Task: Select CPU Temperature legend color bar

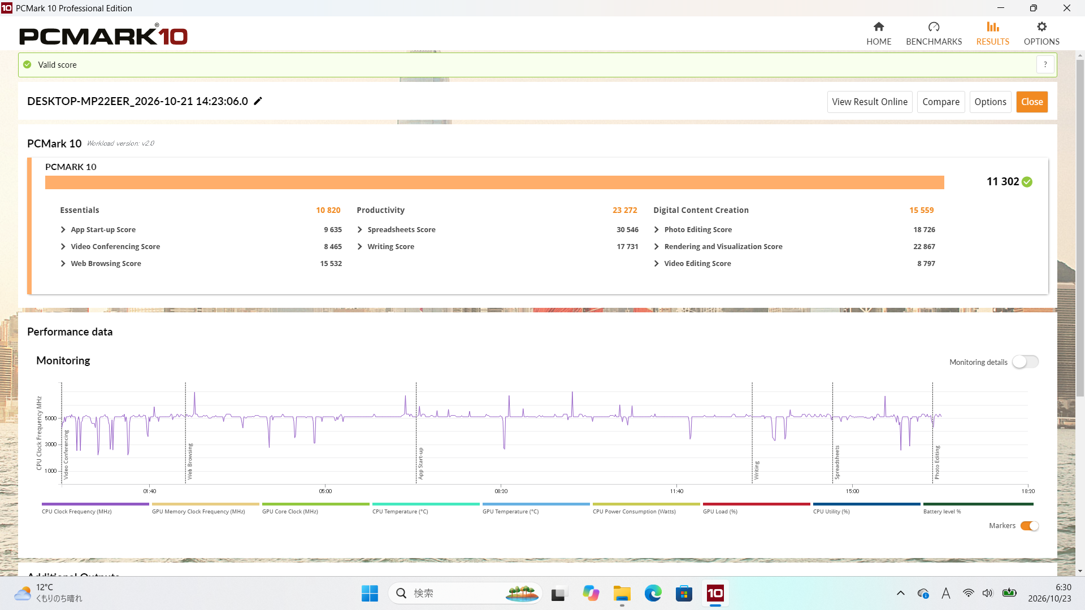Action: [426, 504]
